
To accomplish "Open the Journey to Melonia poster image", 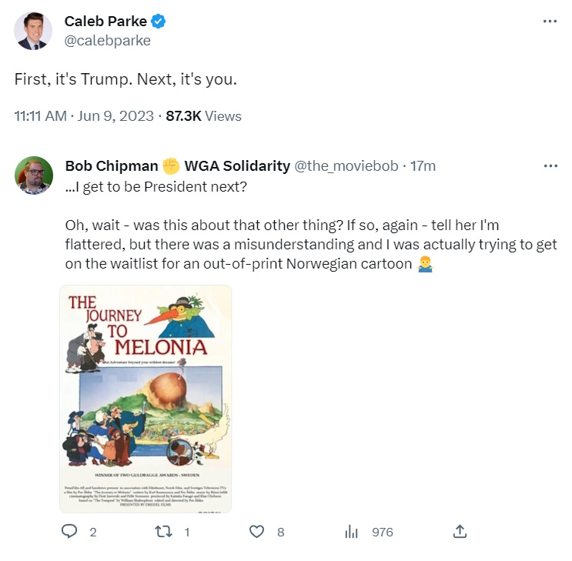I will tap(146, 399).
